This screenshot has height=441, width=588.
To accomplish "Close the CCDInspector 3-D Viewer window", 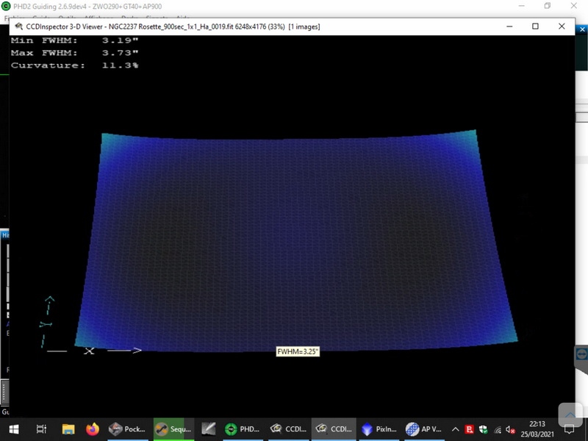I will [562, 26].
